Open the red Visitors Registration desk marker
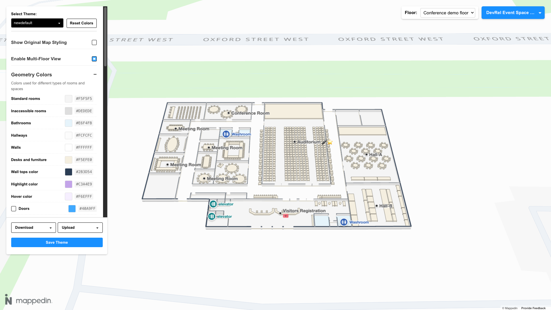Screen dimensions: 551x310 (x=286, y=216)
